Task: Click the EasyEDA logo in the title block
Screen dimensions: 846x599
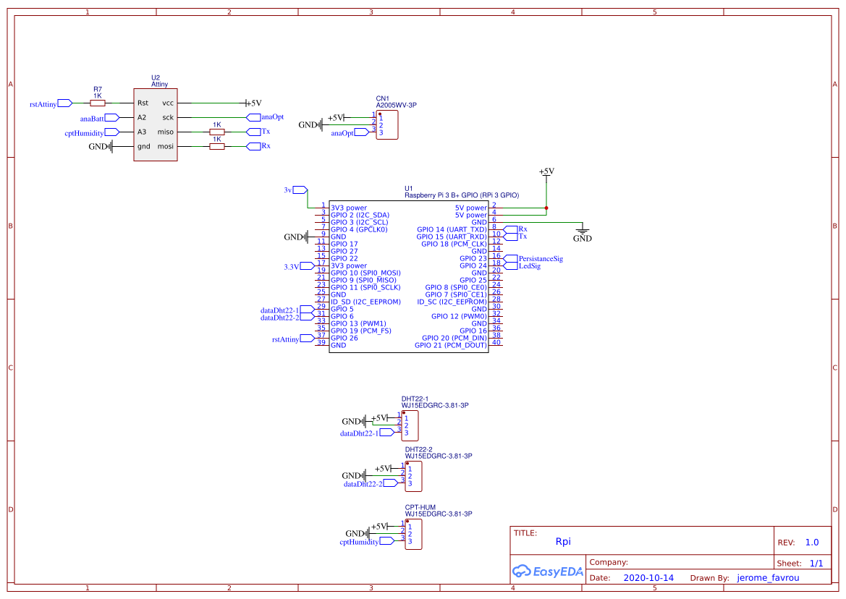Action: point(548,572)
